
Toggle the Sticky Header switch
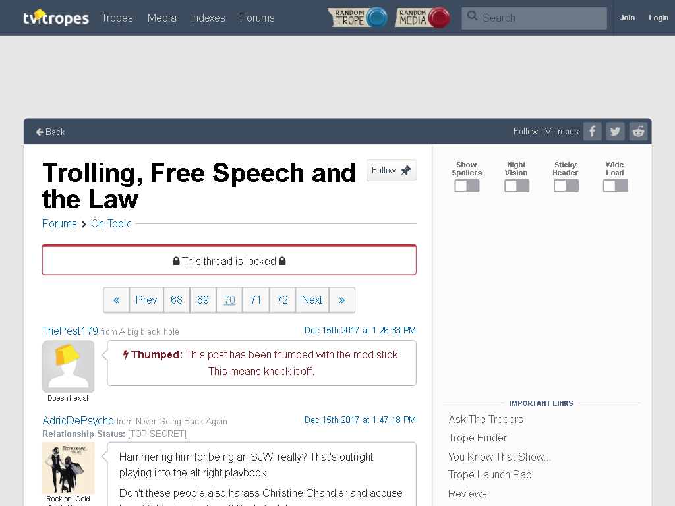[566, 186]
